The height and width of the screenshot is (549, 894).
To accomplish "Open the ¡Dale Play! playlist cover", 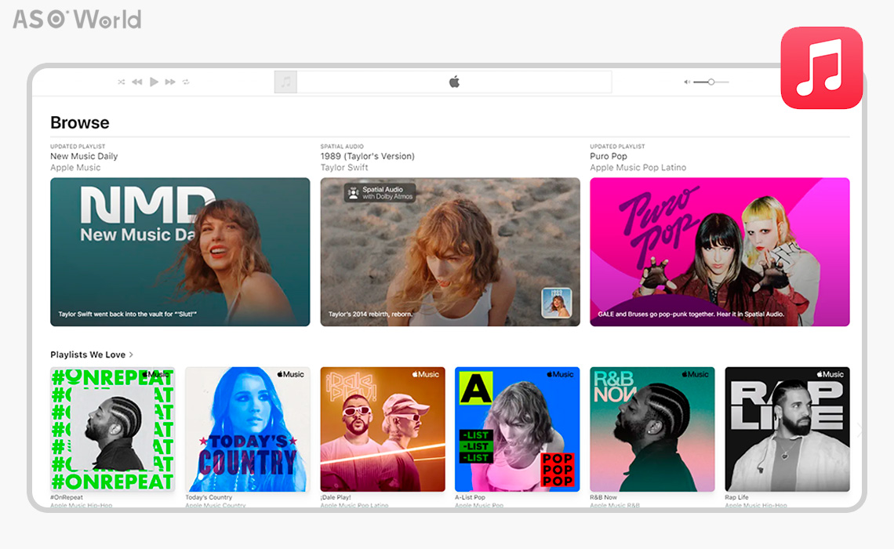I will pyautogui.click(x=383, y=429).
